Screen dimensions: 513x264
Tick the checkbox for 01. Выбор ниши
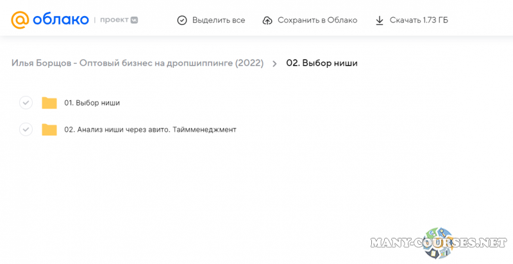click(x=26, y=103)
